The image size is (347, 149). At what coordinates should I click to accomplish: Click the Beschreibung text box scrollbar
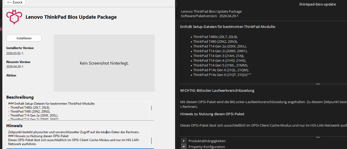click(x=151, y=108)
